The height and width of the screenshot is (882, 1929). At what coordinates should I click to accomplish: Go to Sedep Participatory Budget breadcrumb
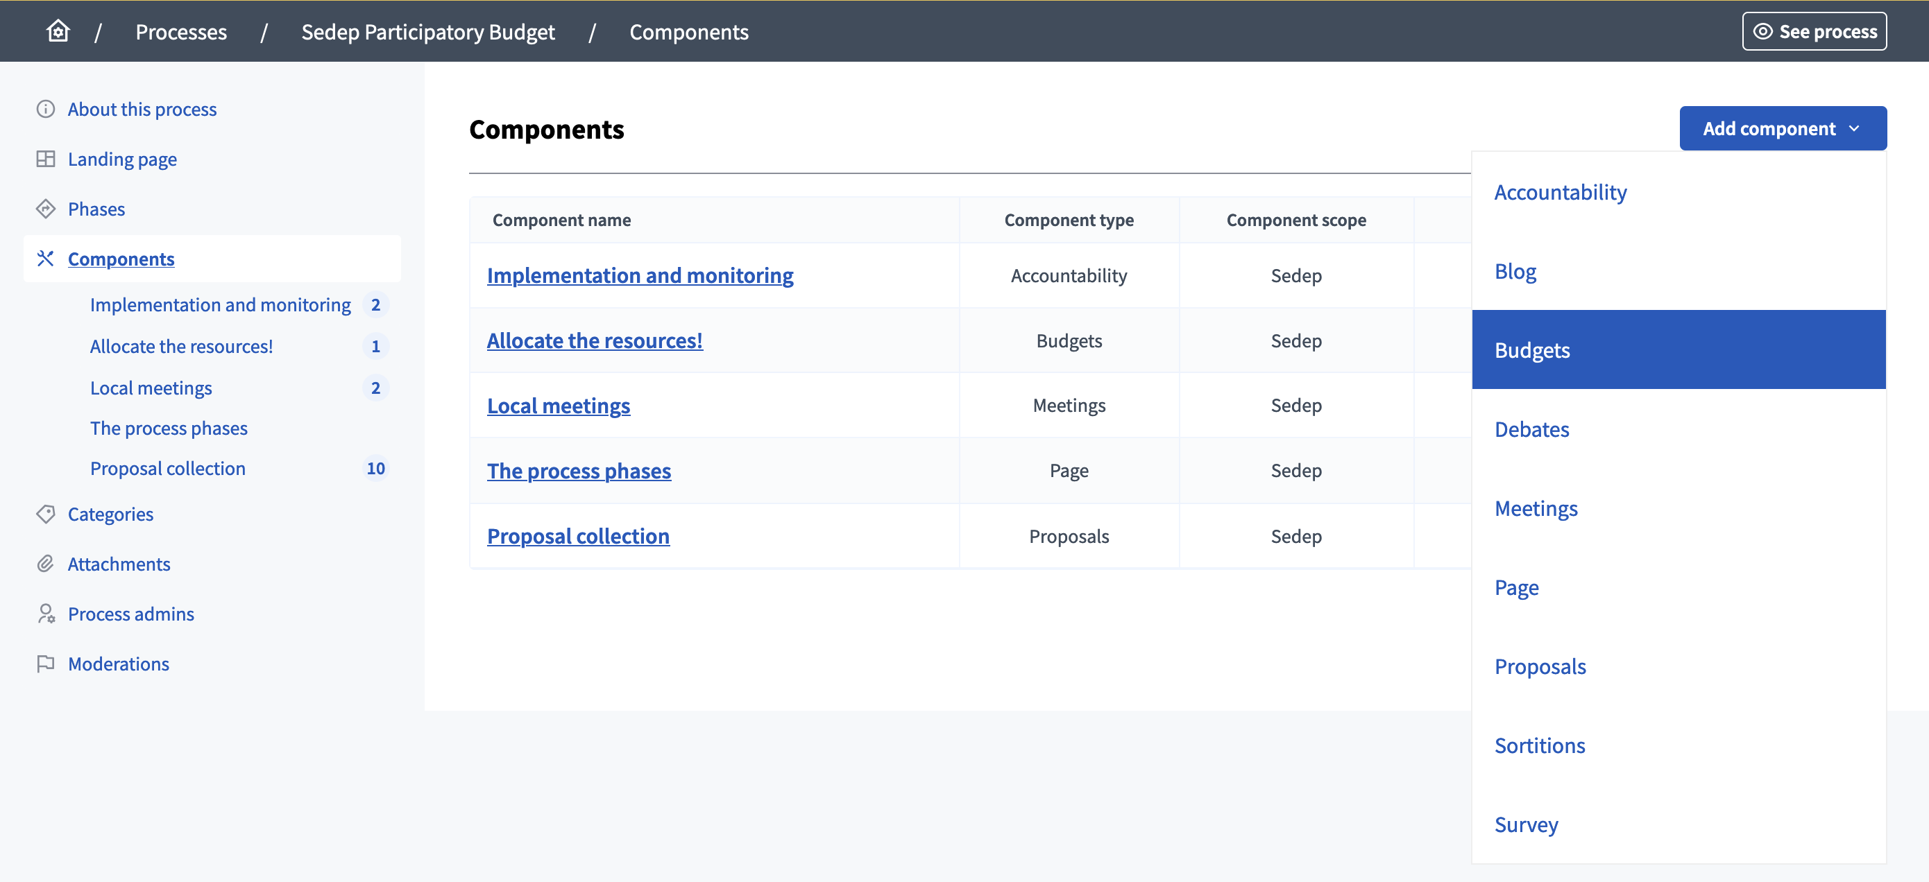point(427,31)
